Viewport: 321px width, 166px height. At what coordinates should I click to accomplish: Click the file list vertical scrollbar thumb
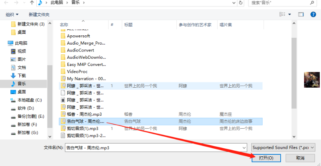[x=294, y=73]
